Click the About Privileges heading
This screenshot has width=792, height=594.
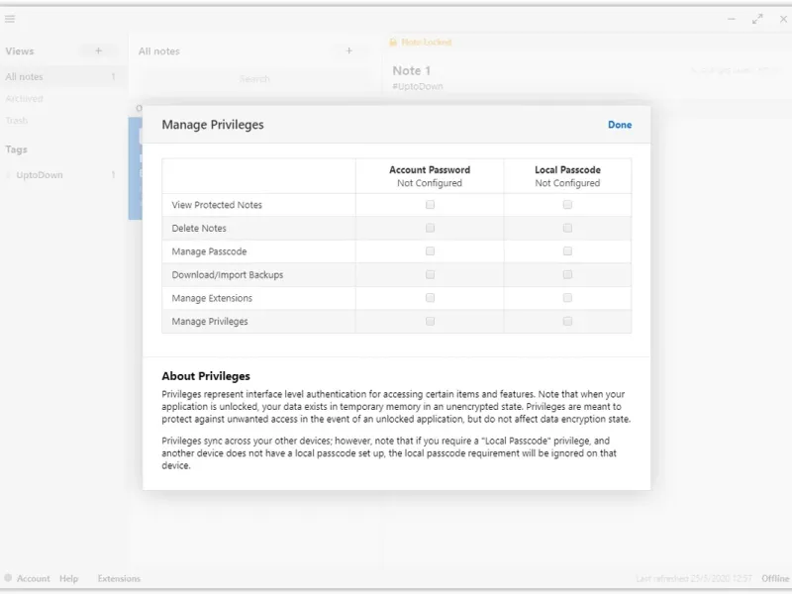[x=206, y=376]
